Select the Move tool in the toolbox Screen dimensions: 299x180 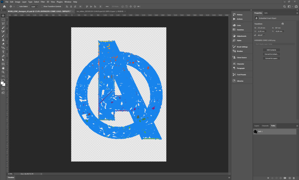tap(3, 16)
